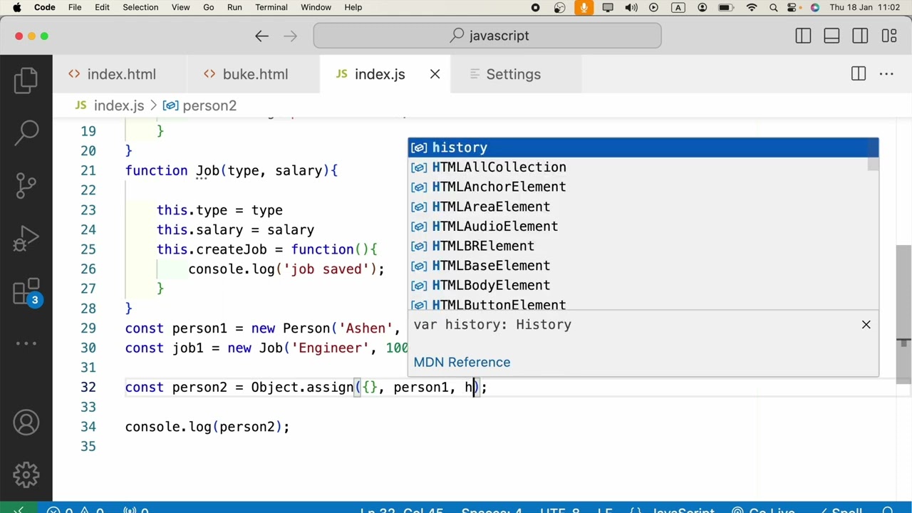
Task: Open the Edit menu
Action: [x=102, y=7]
